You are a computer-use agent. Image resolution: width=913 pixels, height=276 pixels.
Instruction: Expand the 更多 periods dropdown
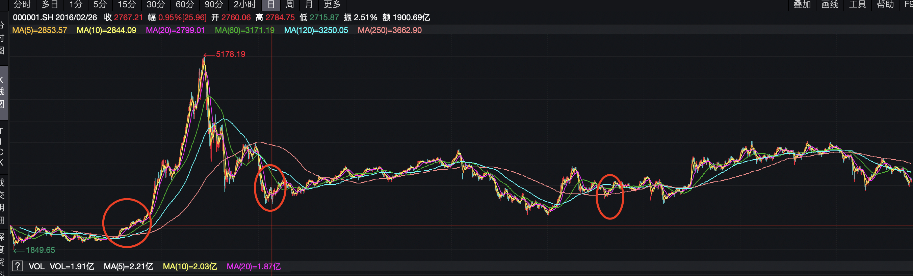(x=332, y=5)
